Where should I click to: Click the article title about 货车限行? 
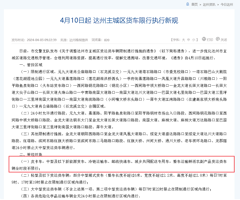pyautogui.click(x=119, y=20)
